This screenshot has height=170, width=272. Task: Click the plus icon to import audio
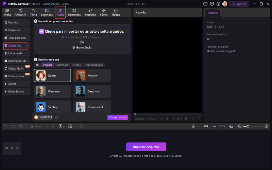pos(41,31)
